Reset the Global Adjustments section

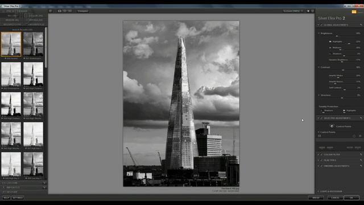361,25
